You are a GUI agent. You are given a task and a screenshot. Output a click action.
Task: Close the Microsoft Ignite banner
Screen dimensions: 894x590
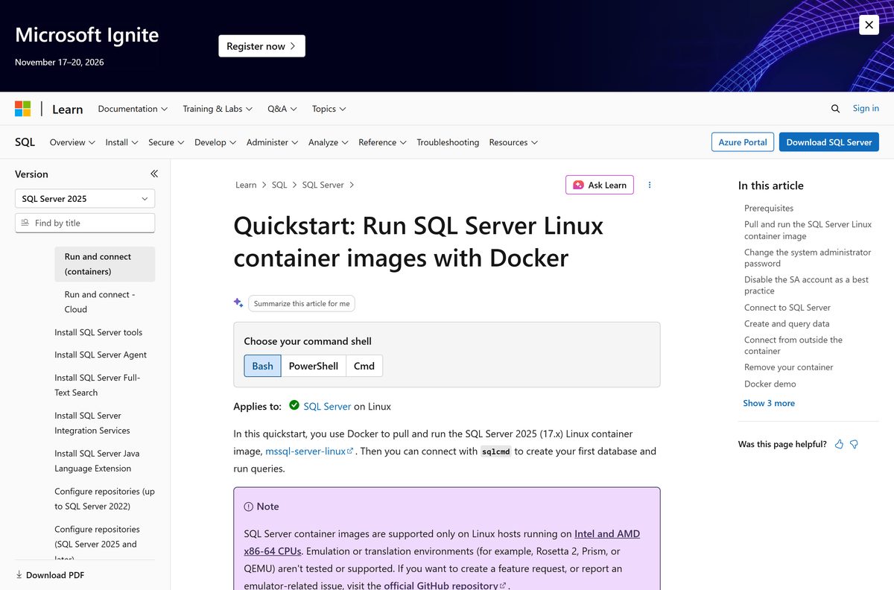pos(869,25)
